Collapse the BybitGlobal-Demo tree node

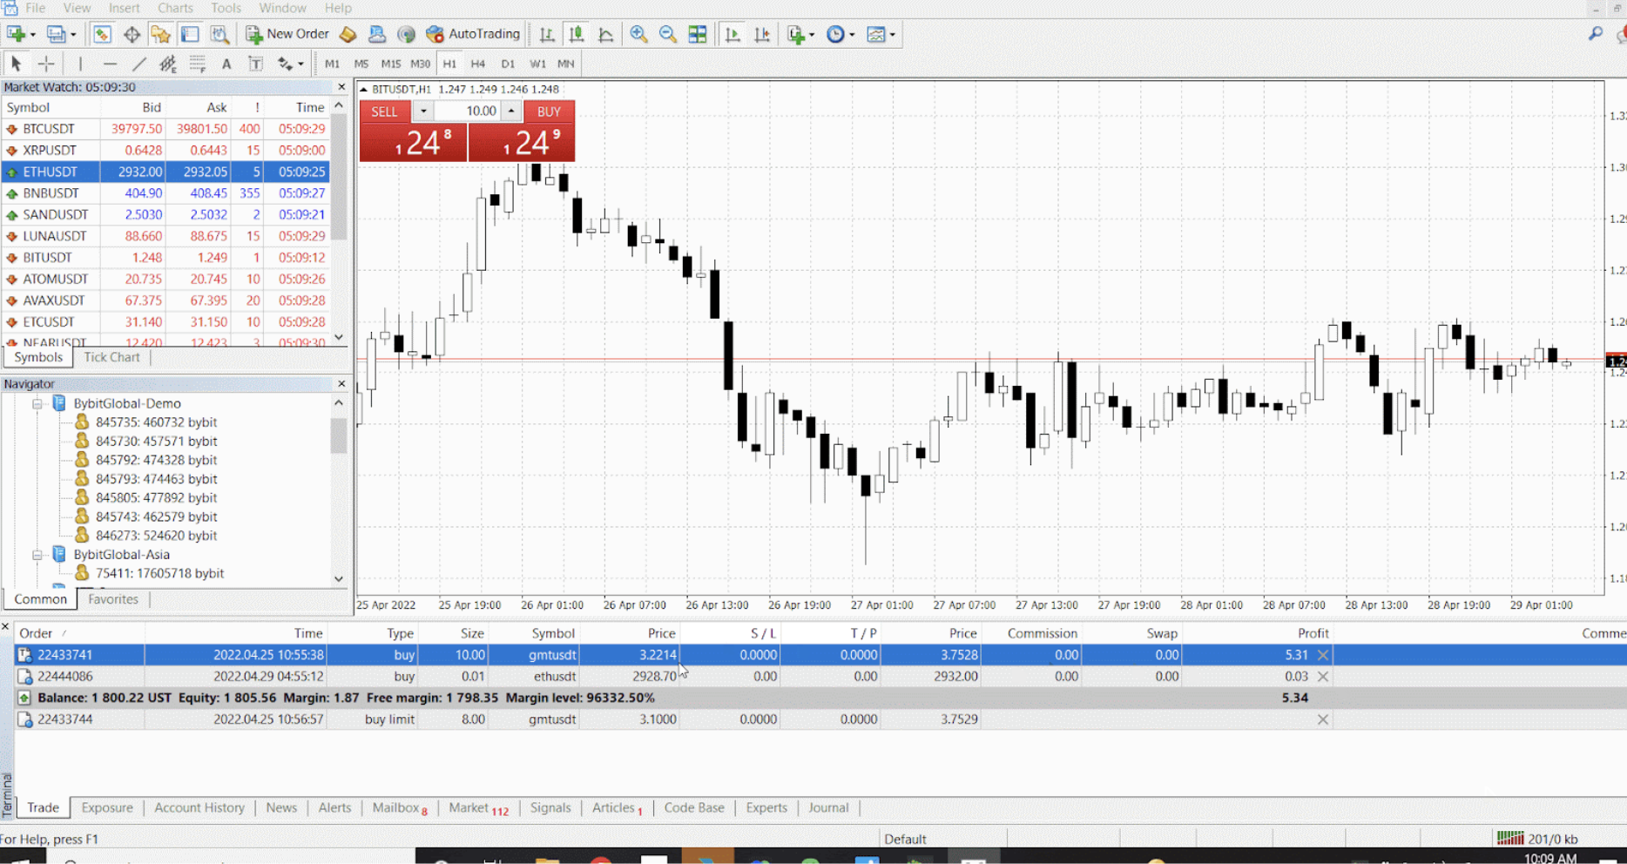click(x=37, y=403)
